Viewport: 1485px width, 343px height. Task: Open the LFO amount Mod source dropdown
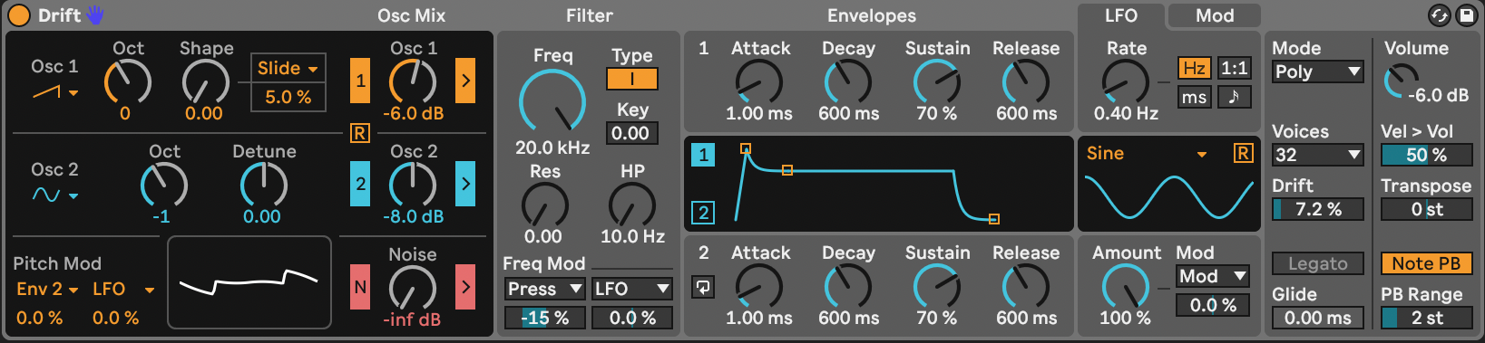click(1213, 276)
